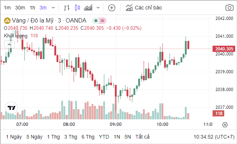Screen dimensions: 237x144
Task: Take a chart snapshot with the camera icon
Action: click(229, 8)
